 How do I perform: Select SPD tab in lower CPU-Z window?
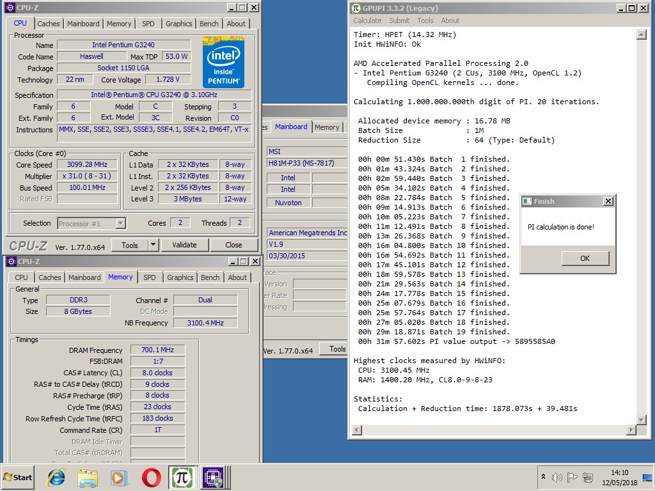pyautogui.click(x=150, y=277)
